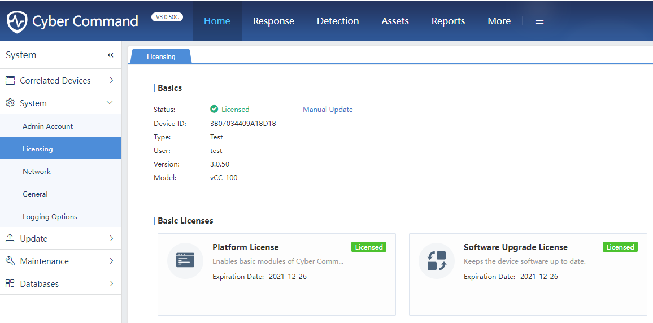
Task: Go to the Home menu
Action: tap(217, 21)
